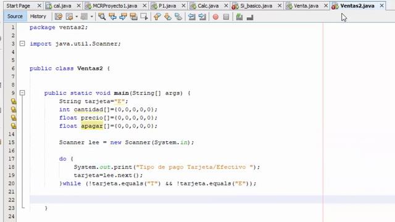Toggle Rectangular Selection mode icon
Screen dimensions: 395x222
pos(144,17)
